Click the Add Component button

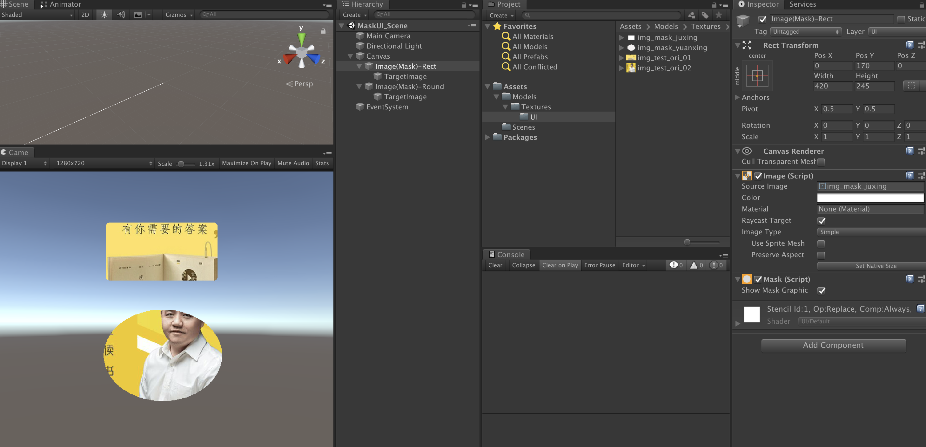click(833, 345)
